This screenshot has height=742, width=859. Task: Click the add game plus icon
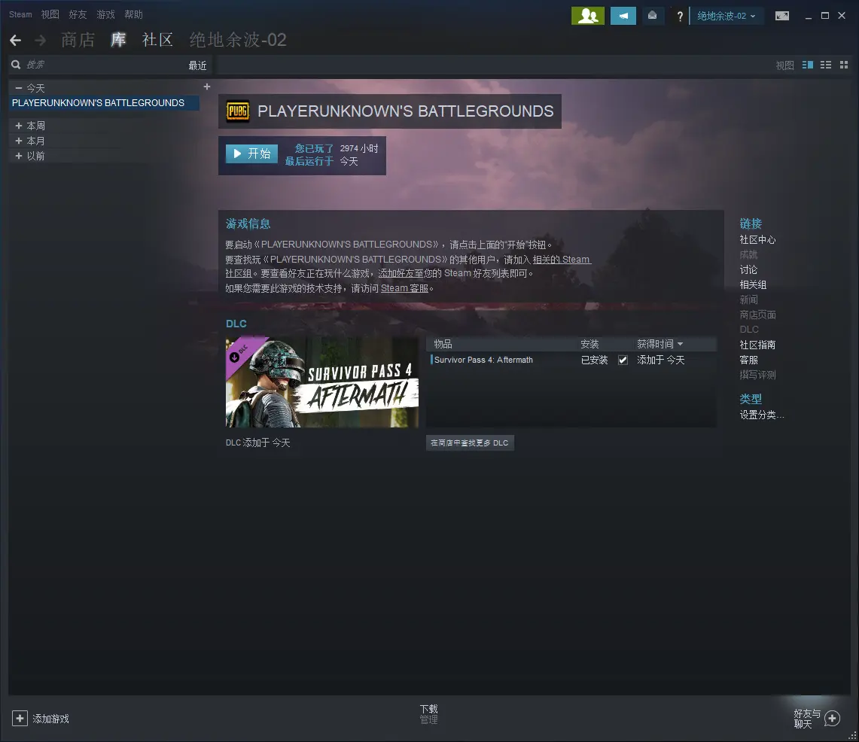pyautogui.click(x=20, y=718)
